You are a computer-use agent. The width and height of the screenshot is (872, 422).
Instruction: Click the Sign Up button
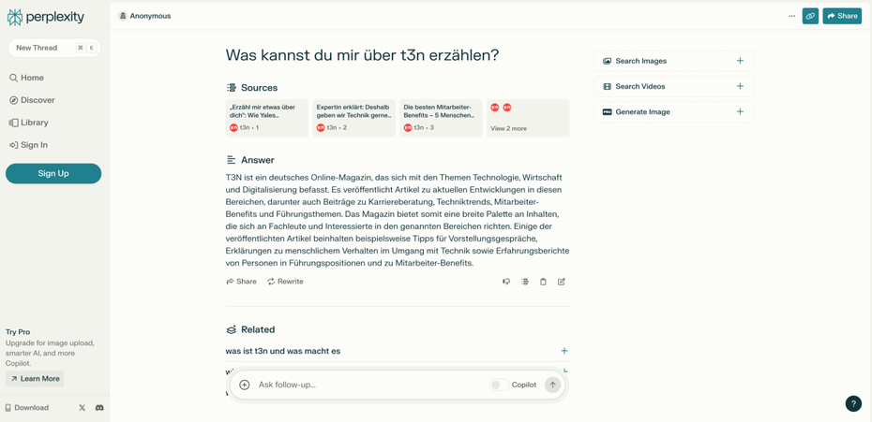(x=53, y=173)
